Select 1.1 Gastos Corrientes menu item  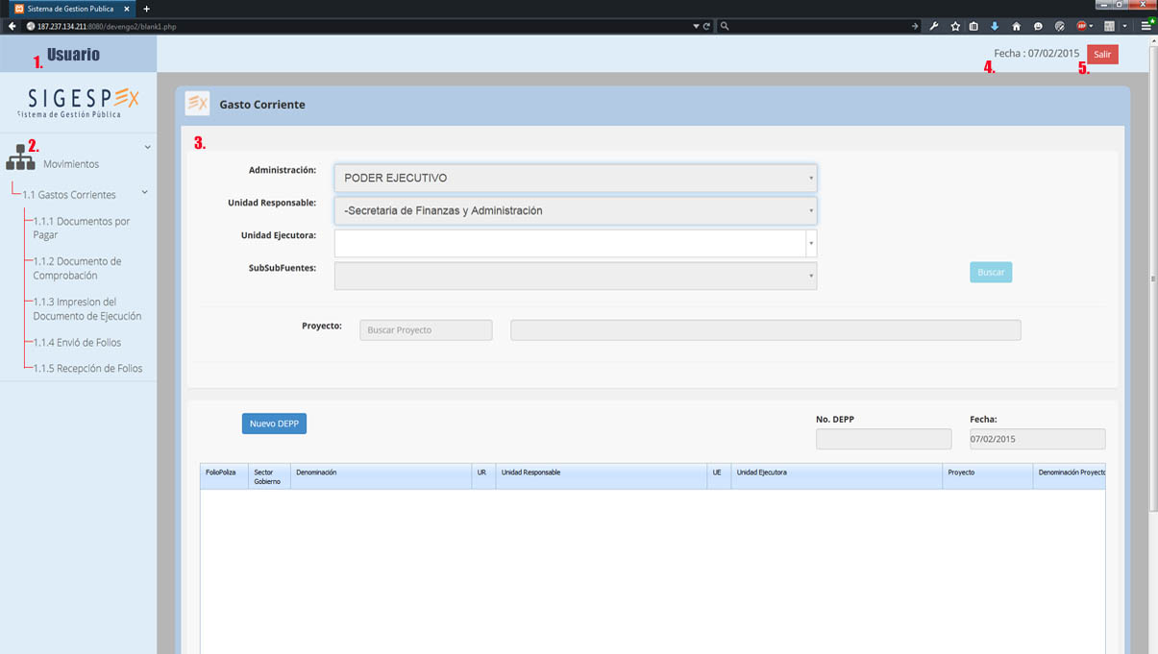(x=69, y=195)
